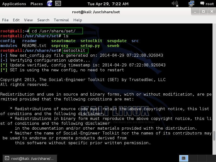Screen dimensions: 216x162
Task: Open the Search menu
Action: [x=43, y=20]
